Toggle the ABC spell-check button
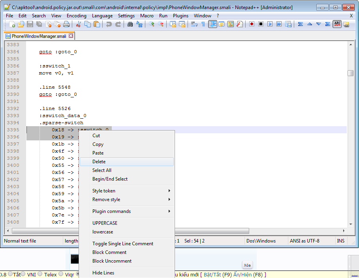 [x=337, y=24]
